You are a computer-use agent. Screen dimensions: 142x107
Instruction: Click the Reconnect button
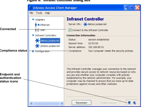(x=81, y=103)
